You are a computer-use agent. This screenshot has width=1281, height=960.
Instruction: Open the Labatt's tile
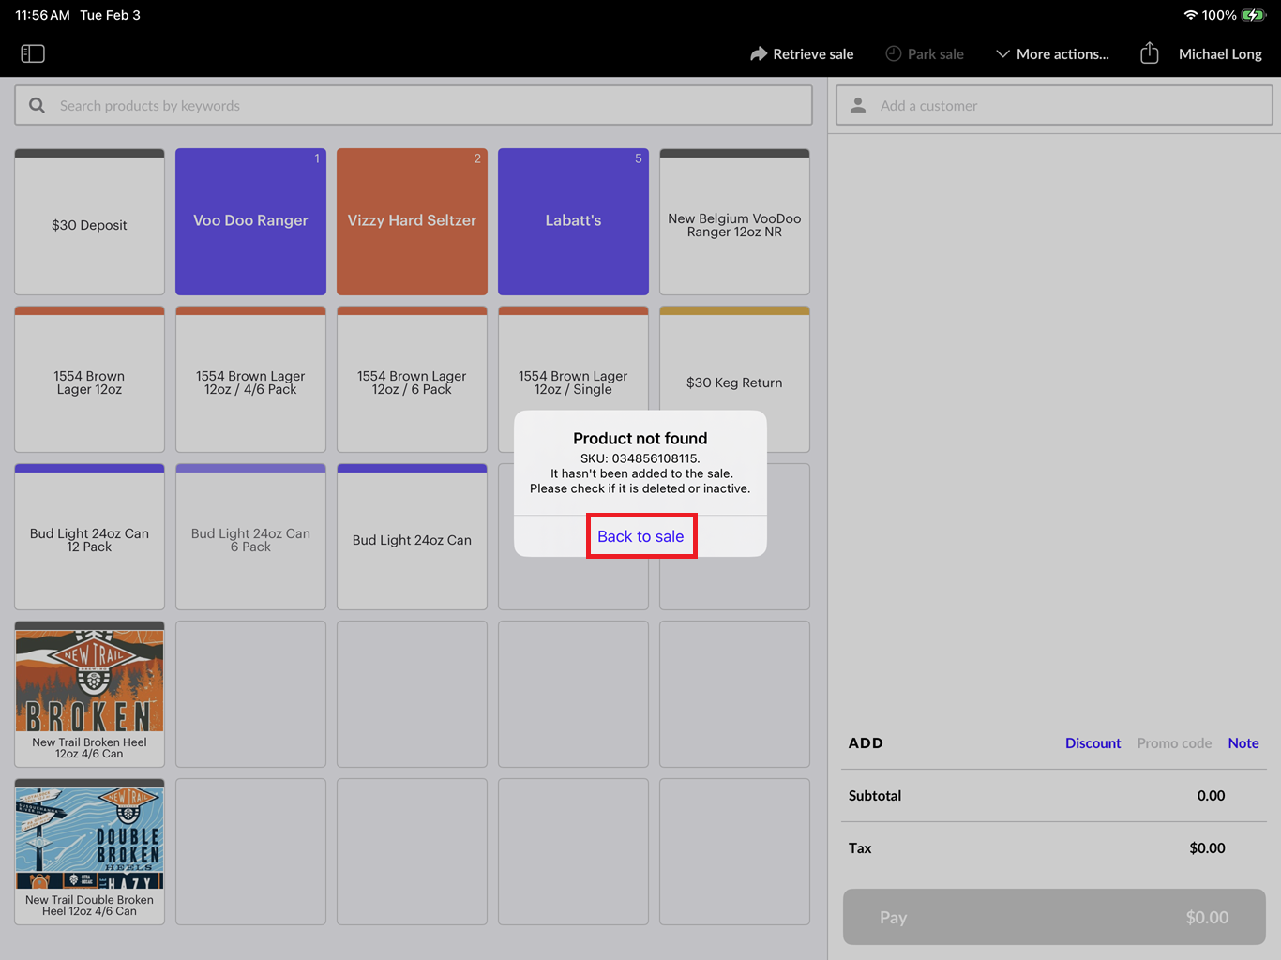pyautogui.click(x=573, y=222)
